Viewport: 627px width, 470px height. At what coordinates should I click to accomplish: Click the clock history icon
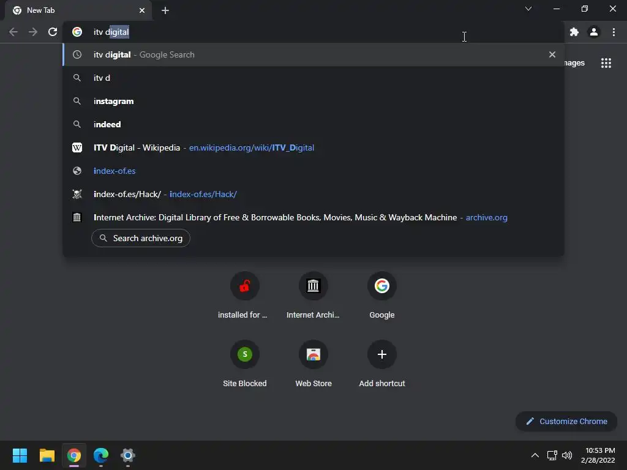[77, 54]
